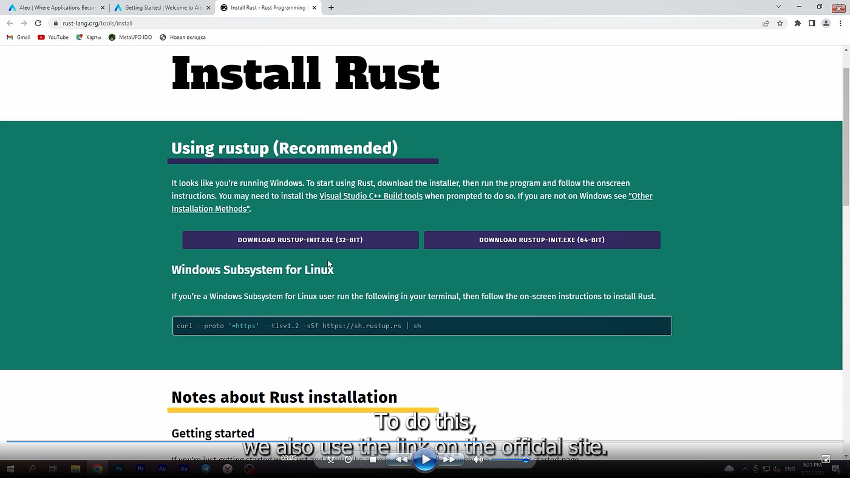Screen dimensions: 850x478
Task: Play the video with the blue play button
Action: 425,459
